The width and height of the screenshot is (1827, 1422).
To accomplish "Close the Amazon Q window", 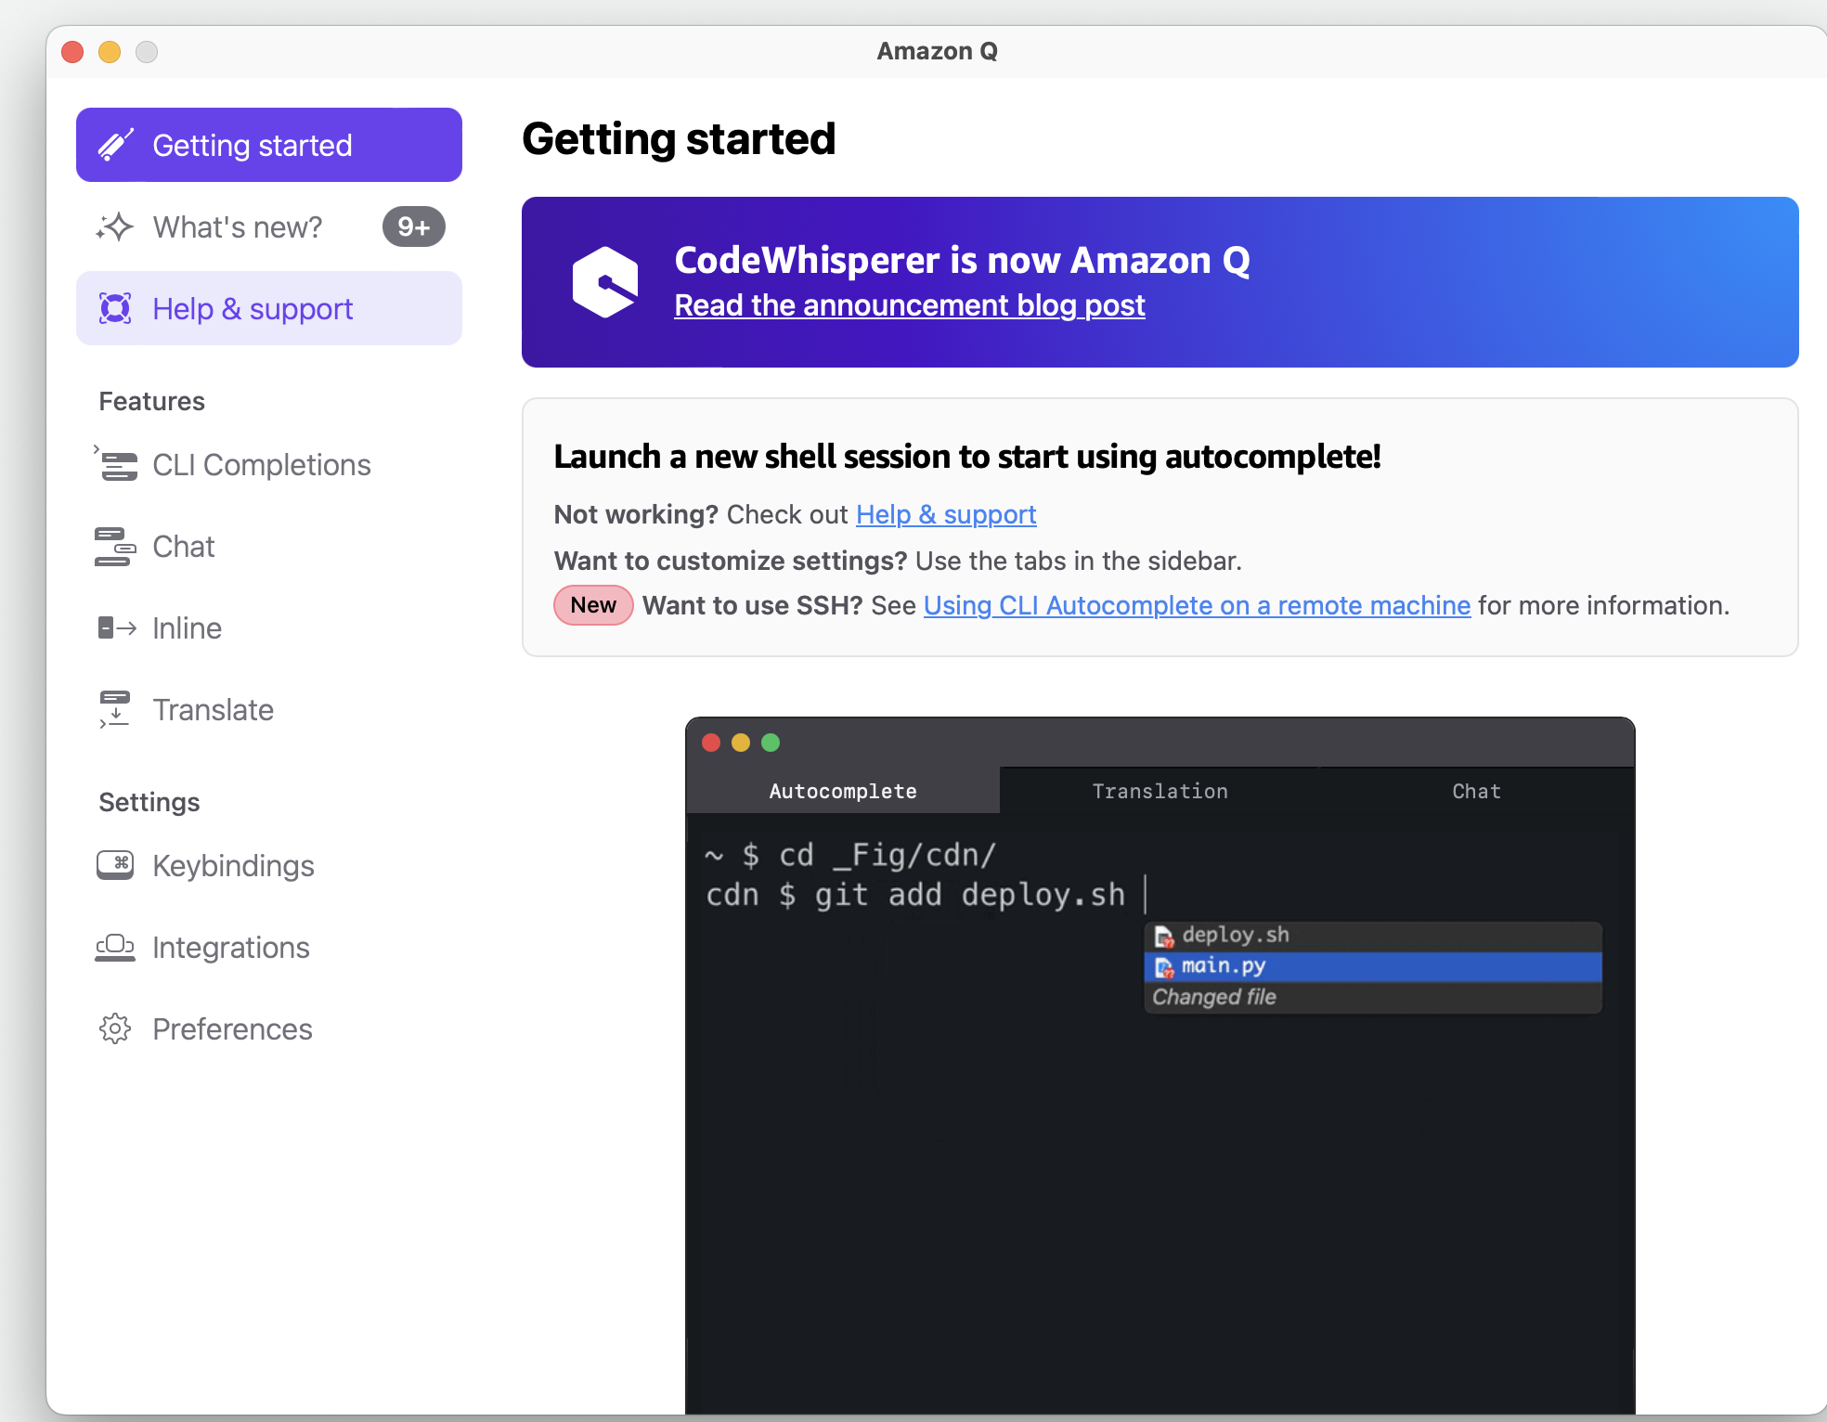I will [x=72, y=52].
